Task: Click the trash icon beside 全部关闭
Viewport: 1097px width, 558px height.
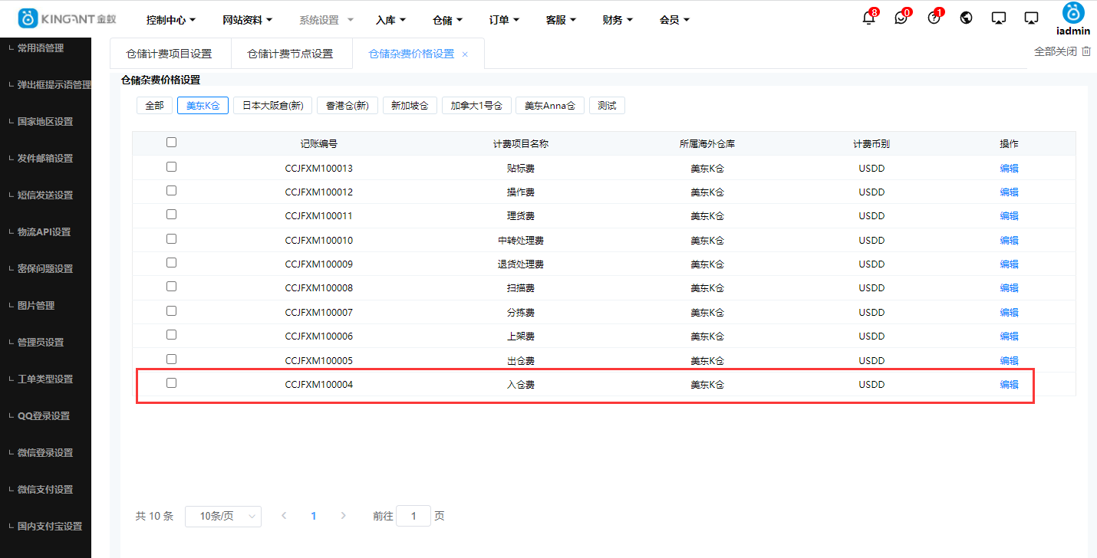Action: 1085,51
